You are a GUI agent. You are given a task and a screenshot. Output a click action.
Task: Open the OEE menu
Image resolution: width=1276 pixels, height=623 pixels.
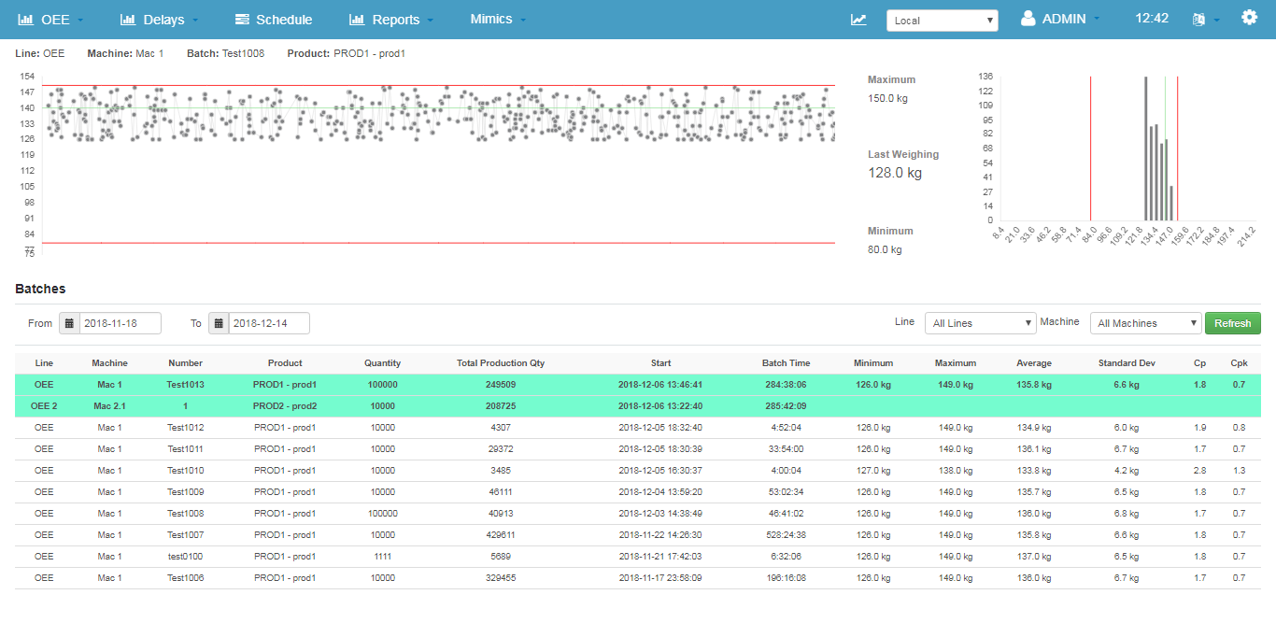tap(50, 19)
